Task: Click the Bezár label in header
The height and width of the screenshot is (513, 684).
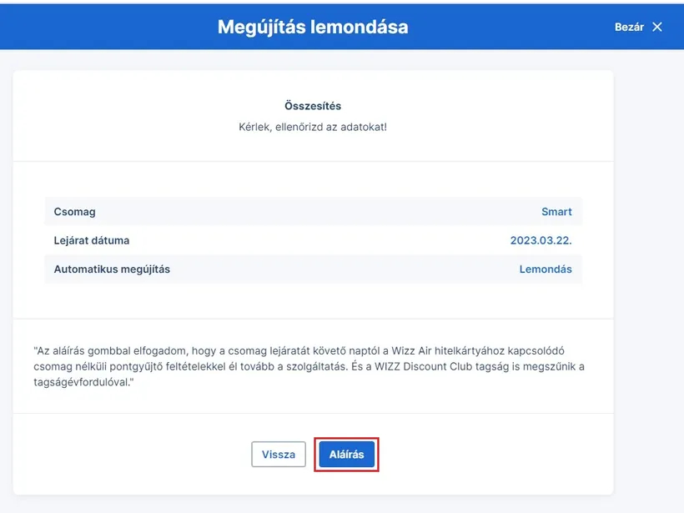Action: tap(629, 27)
